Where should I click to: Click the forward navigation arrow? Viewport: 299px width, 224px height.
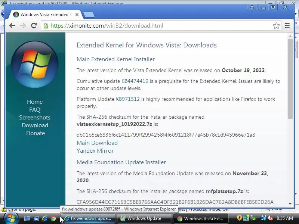[23, 25]
